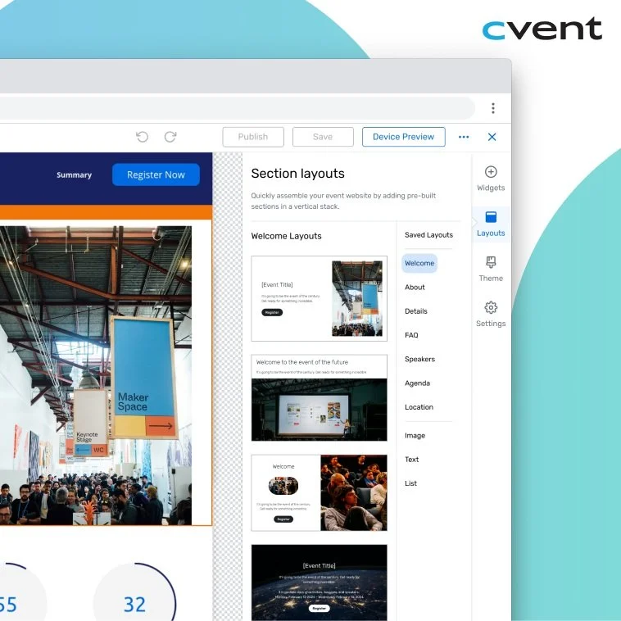Open the browser three-dot vertical menu
Viewport: 621px width, 621px height.
pos(493,108)
